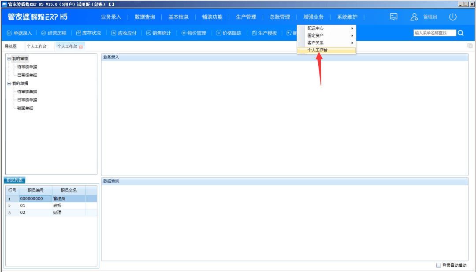Click the panel restore icon at tab bar right
Screen dimensions: 476x272
470,46
